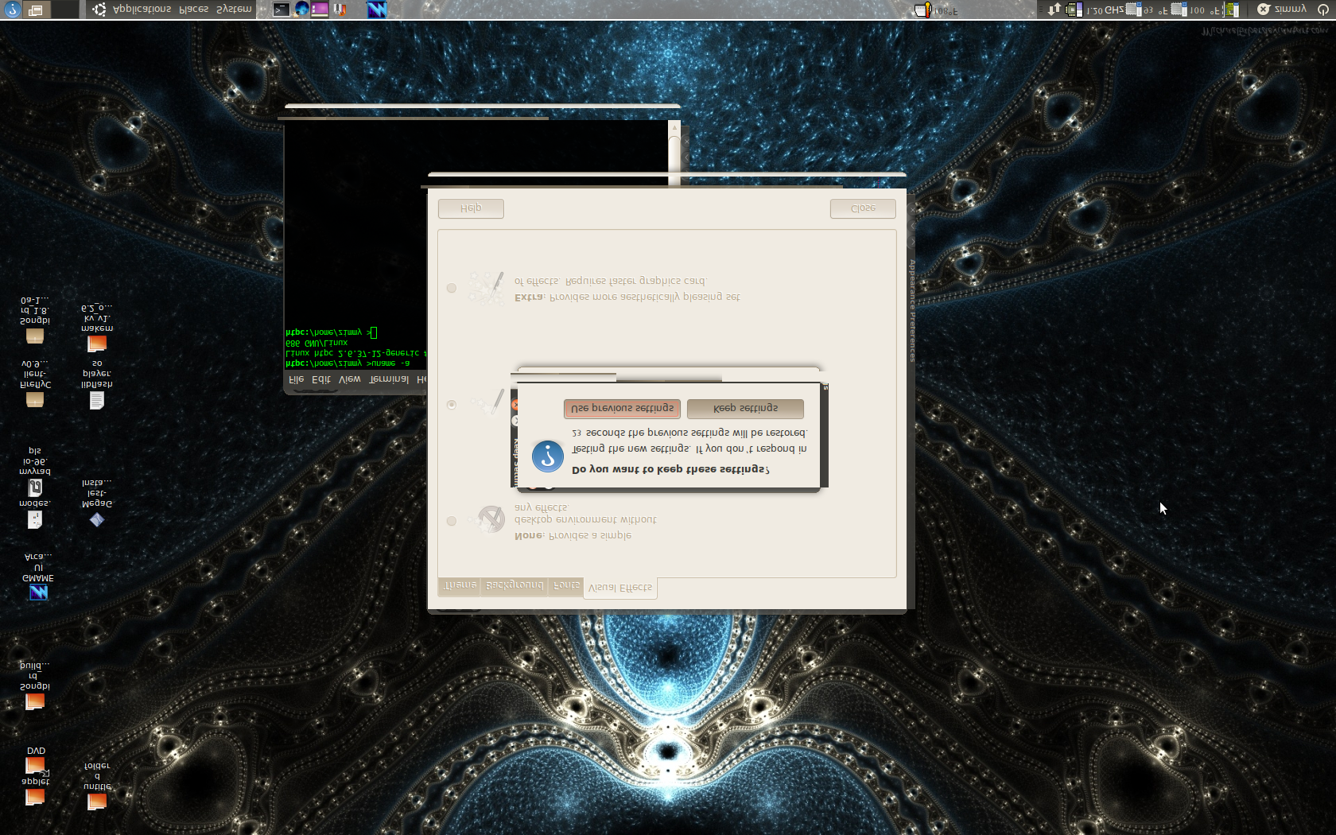The height and width of the screenshot is (835, 1336).
Task: Click Use previous settings button
Action: pos(622,408)
